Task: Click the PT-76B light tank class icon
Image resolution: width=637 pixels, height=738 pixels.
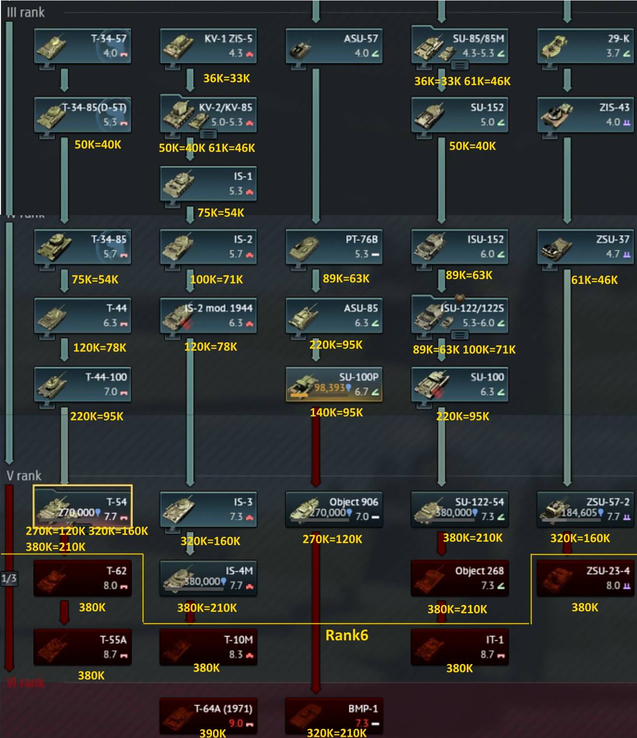Action: click(375, 254)
